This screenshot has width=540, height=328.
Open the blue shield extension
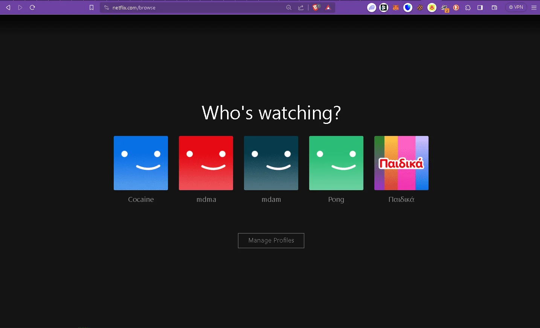pyautogui.click(x=408, y=8)
